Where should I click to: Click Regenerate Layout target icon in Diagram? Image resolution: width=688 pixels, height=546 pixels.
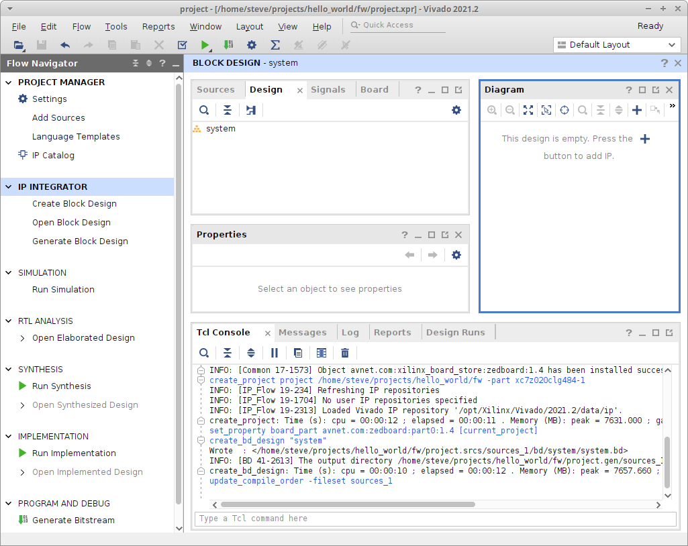click(564, 110)
